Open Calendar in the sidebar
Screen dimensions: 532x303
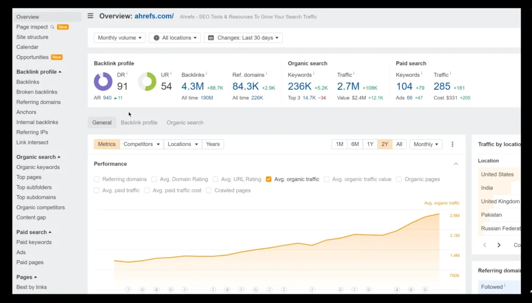pyautogui.click(x=27, y=47)
